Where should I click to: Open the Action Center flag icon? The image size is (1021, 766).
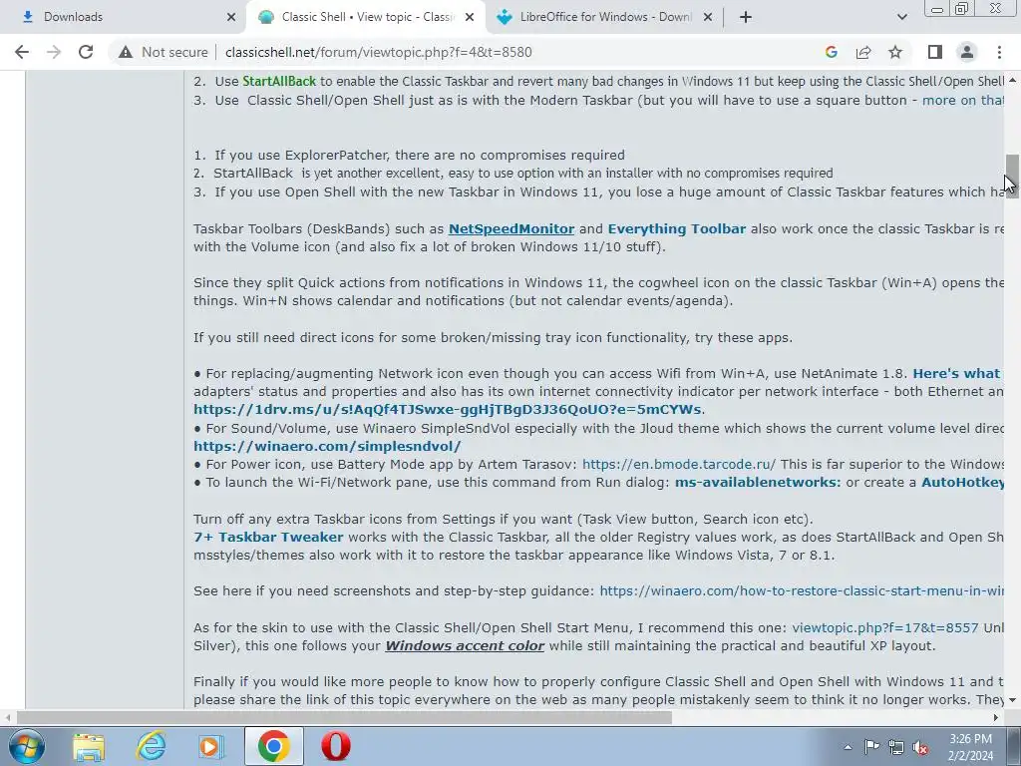pyautogui.click(x=871, y=747)
